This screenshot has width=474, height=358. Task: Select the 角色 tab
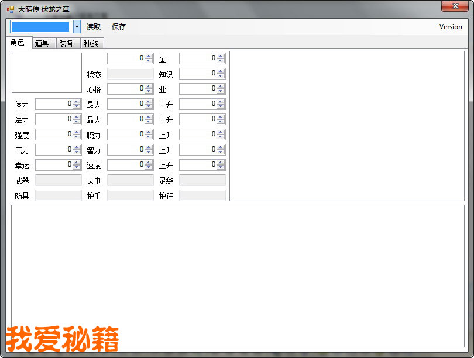[18, 43]
